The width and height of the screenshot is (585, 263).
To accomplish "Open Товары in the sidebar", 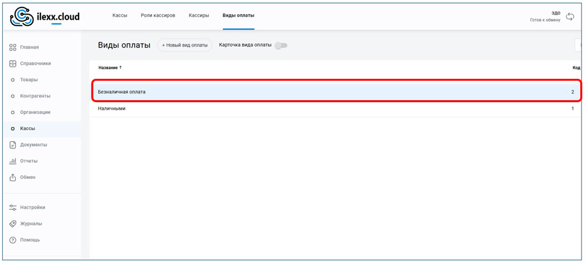I will [x=29, y=79].
